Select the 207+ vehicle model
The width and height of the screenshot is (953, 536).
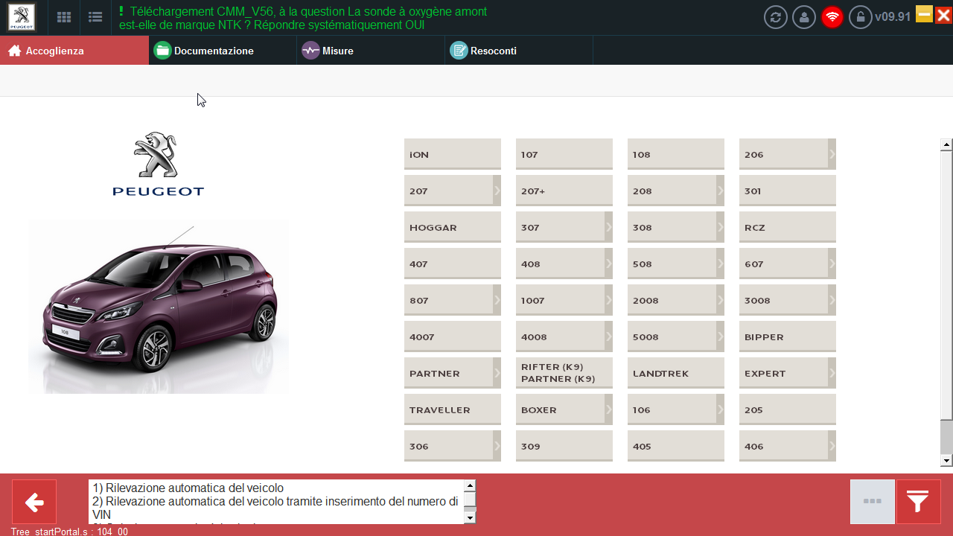tap(564, 191)
